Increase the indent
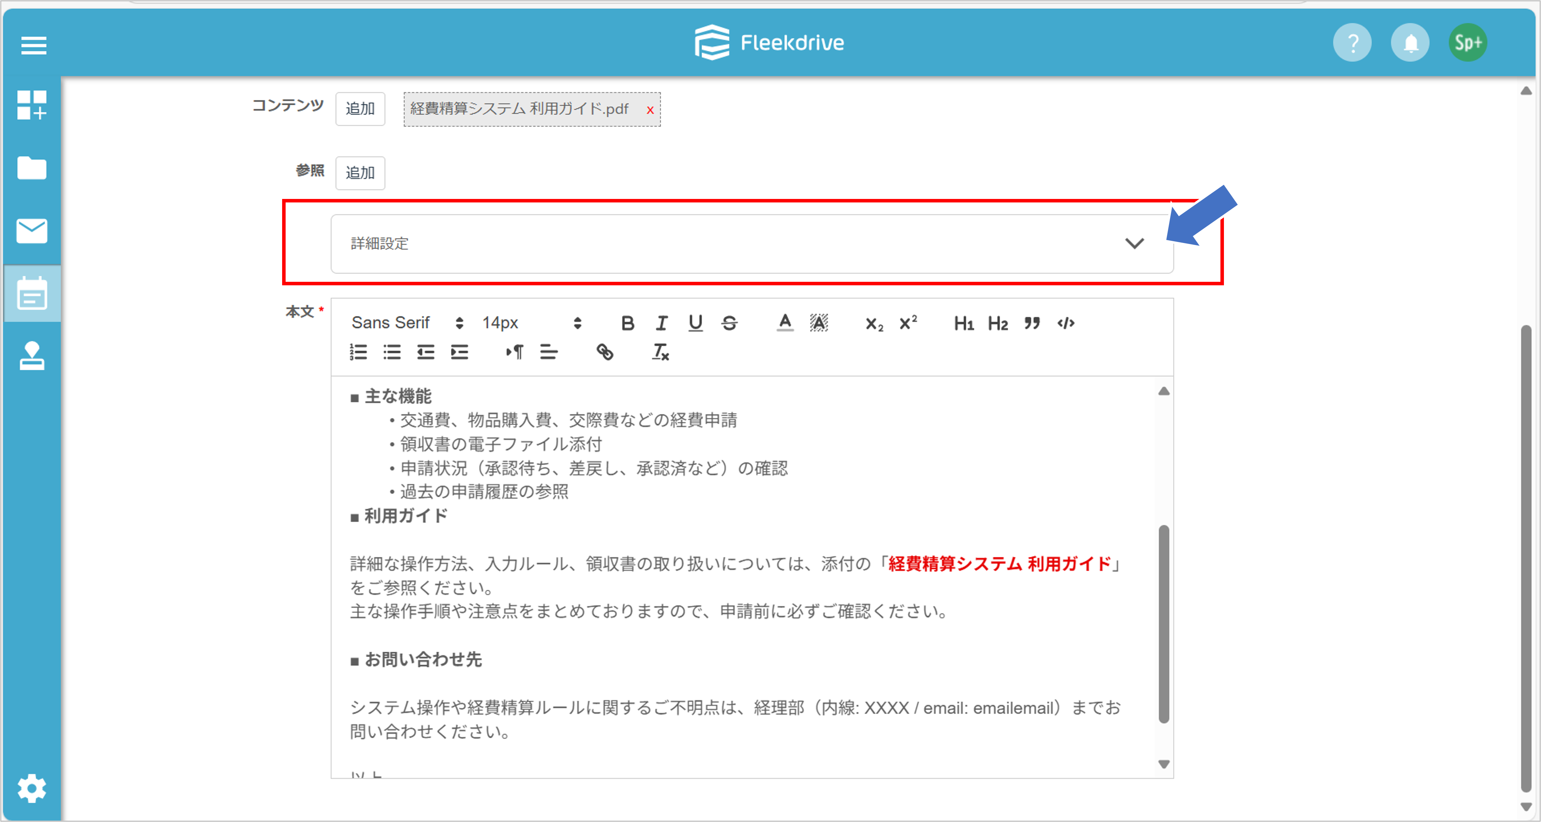Viewport: 1541px width, 822px height. 459,352
